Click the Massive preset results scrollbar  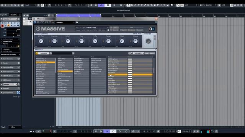[154, 70]
